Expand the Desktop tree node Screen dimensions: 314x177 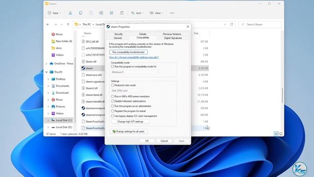point(48,79)
